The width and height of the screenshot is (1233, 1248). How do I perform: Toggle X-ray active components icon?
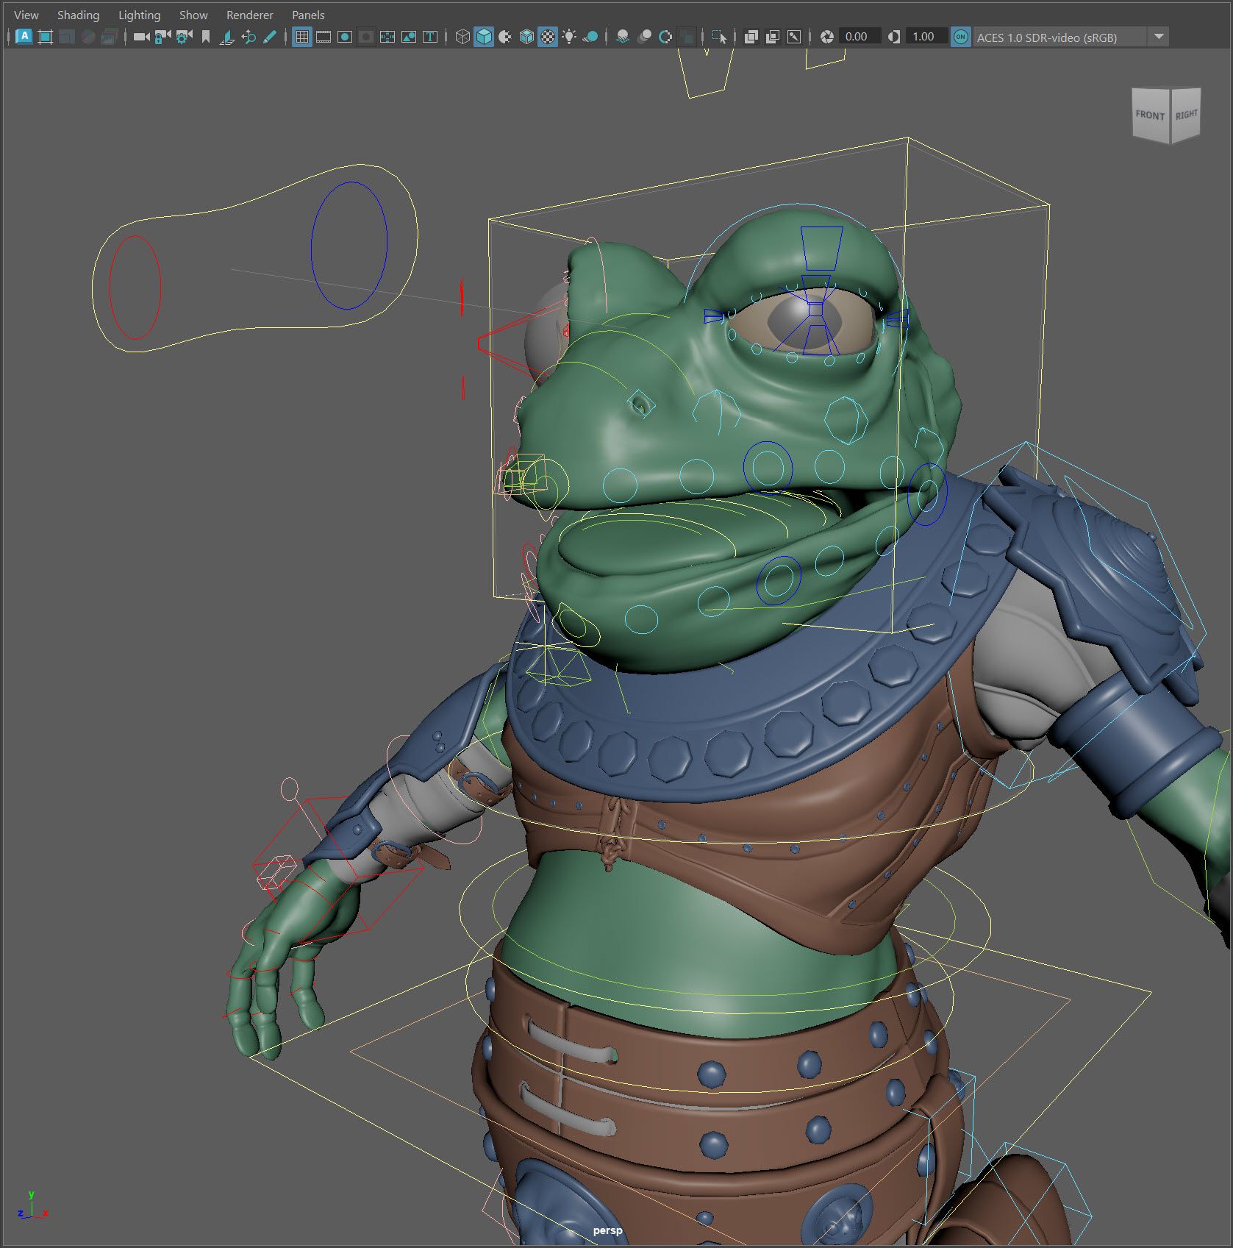point(773,37)
